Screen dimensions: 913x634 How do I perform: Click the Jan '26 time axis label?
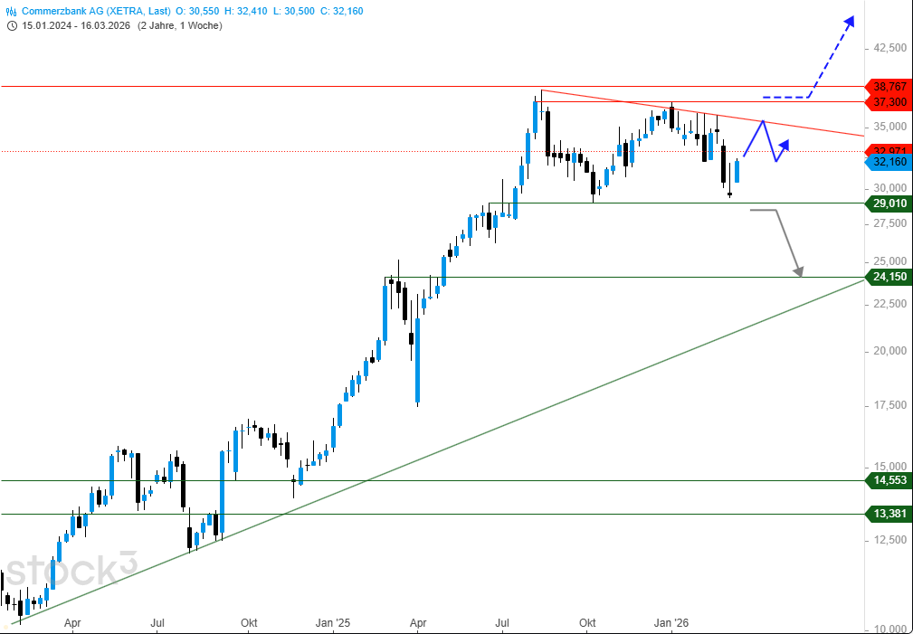coord(671,623)
